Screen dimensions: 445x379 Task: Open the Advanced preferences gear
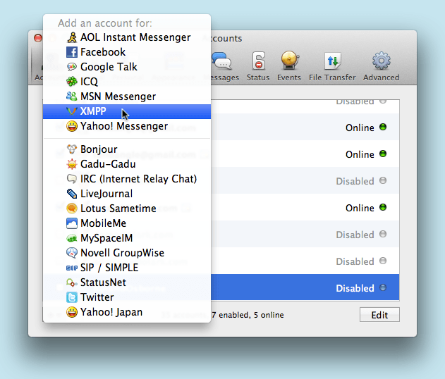(381, 66)
